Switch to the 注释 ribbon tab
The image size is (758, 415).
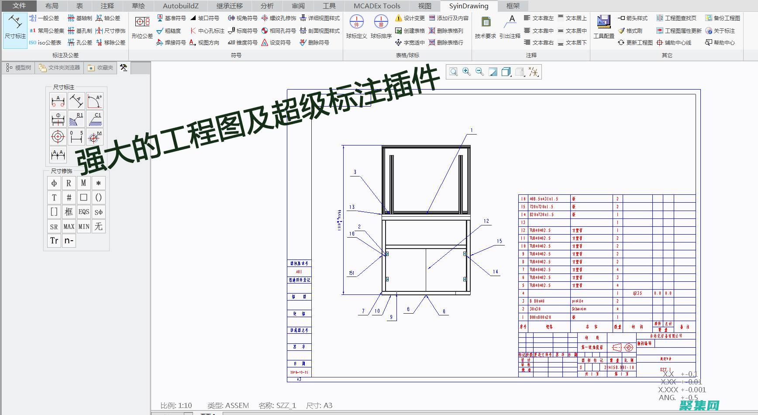point(107,6)
